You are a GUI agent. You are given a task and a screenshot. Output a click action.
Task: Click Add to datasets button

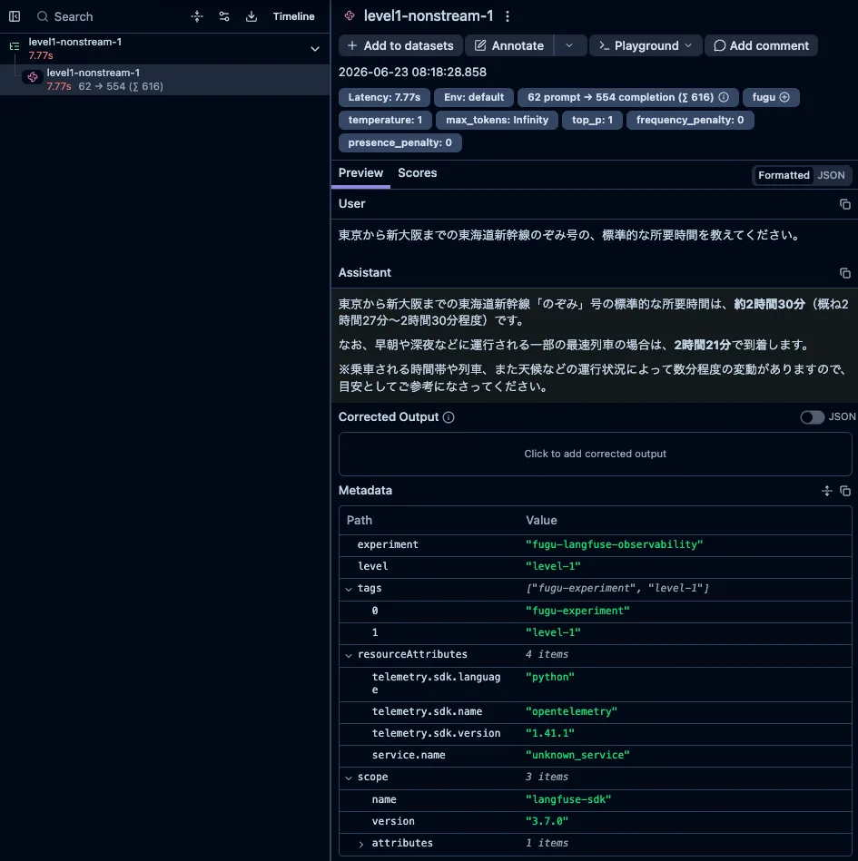pyautogui.click(x=400, y=45)
